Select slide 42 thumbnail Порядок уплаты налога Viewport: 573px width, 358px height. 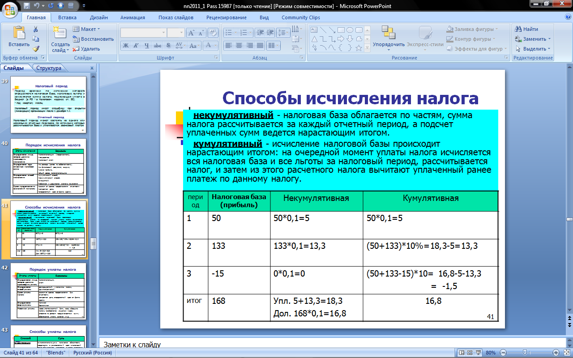(x=48, y=292)
